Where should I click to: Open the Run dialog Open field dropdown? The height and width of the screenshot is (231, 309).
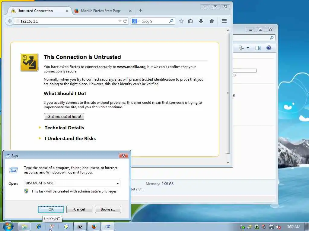click(118, 183)
